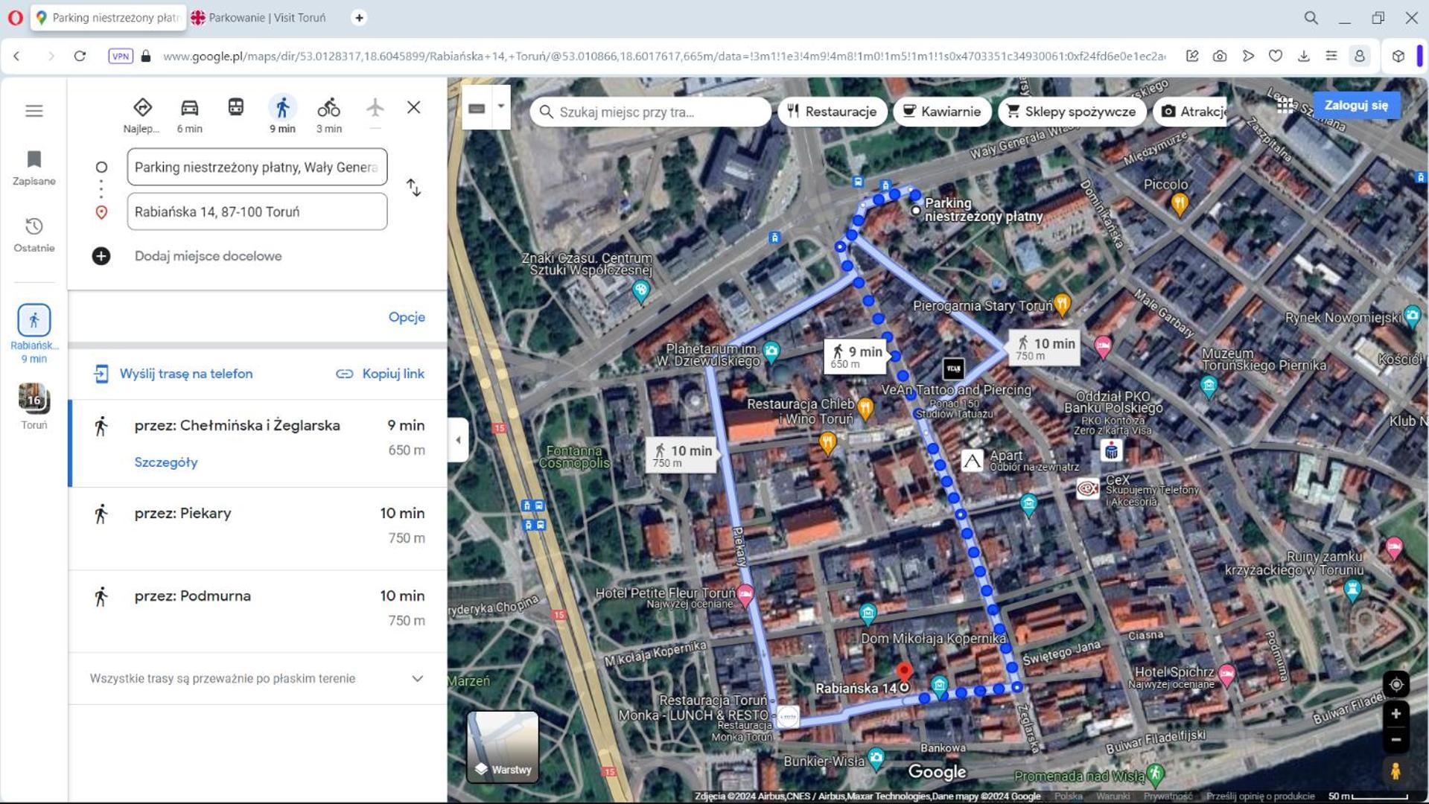Open the Hotel Spichrz marker

pos(1226,675)
